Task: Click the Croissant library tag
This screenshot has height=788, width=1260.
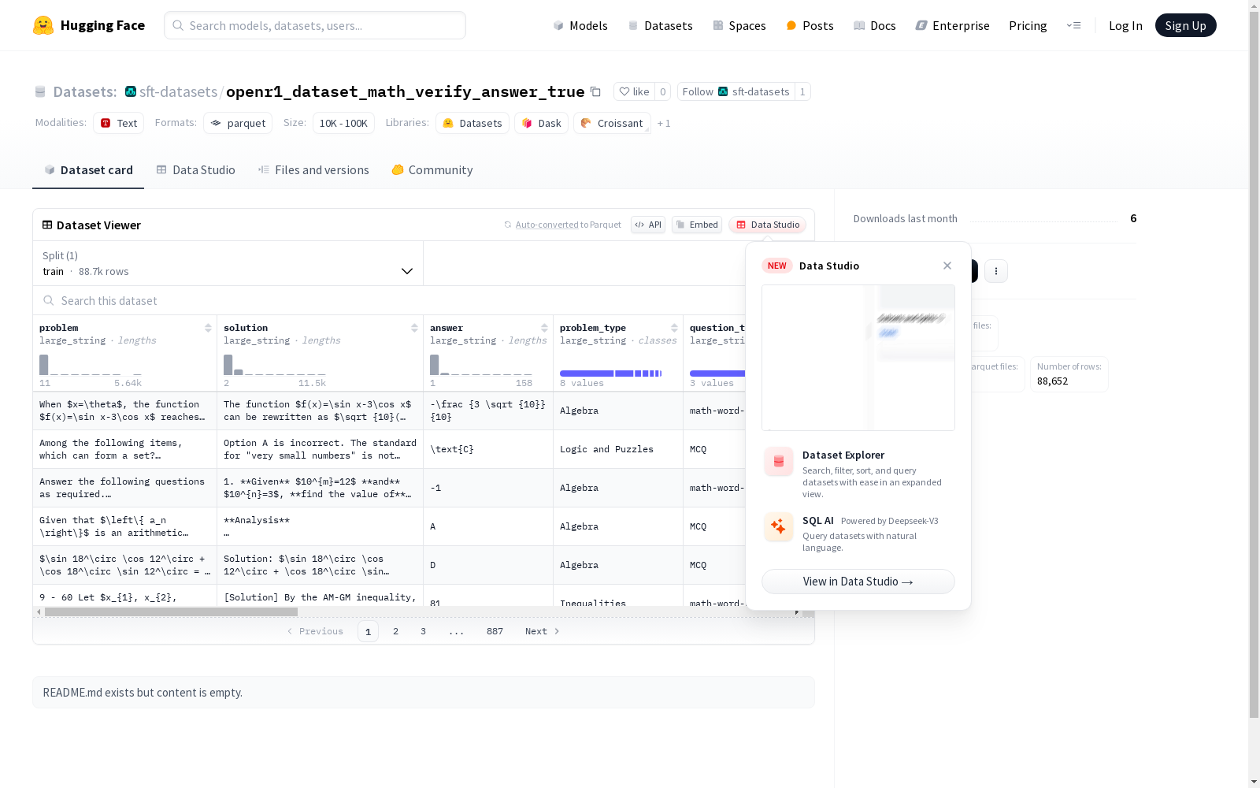Action: click(x=613, y=123)
